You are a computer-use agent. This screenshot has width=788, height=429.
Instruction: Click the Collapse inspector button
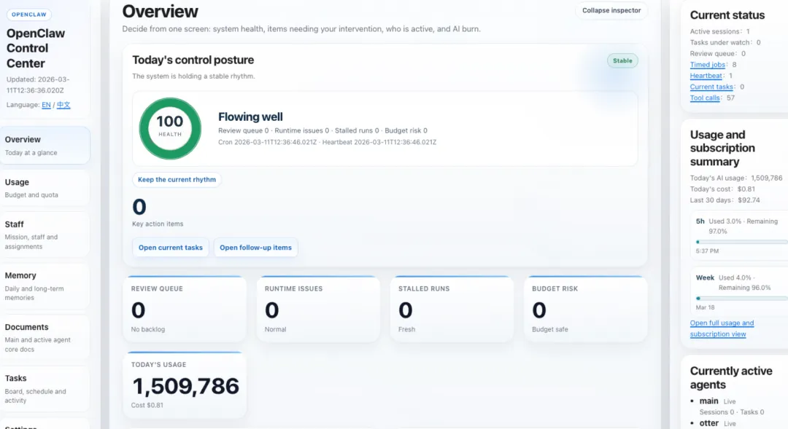point(611,10)
